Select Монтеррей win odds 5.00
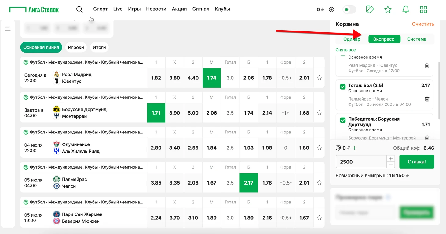 (193, 113)
